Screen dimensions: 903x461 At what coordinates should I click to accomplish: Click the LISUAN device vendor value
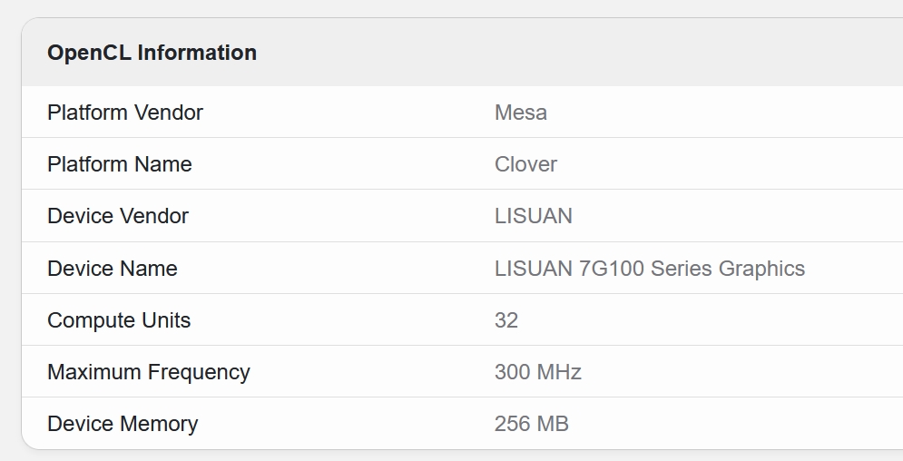coord(534,216)
